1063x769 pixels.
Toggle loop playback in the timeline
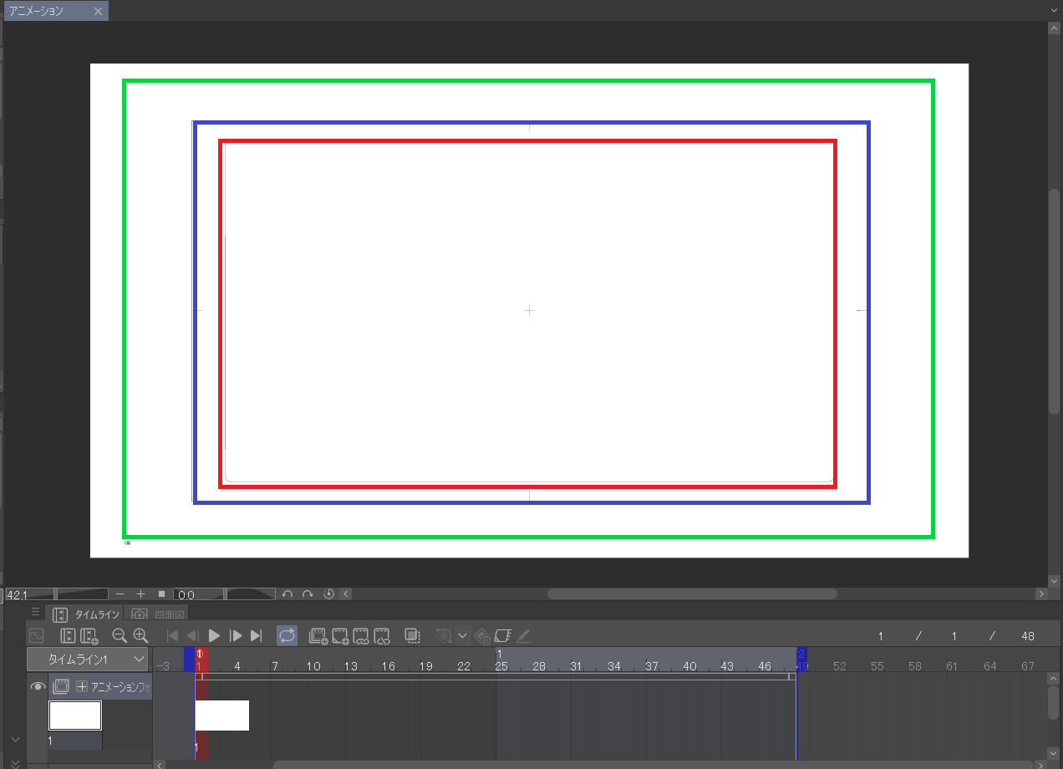287,636
